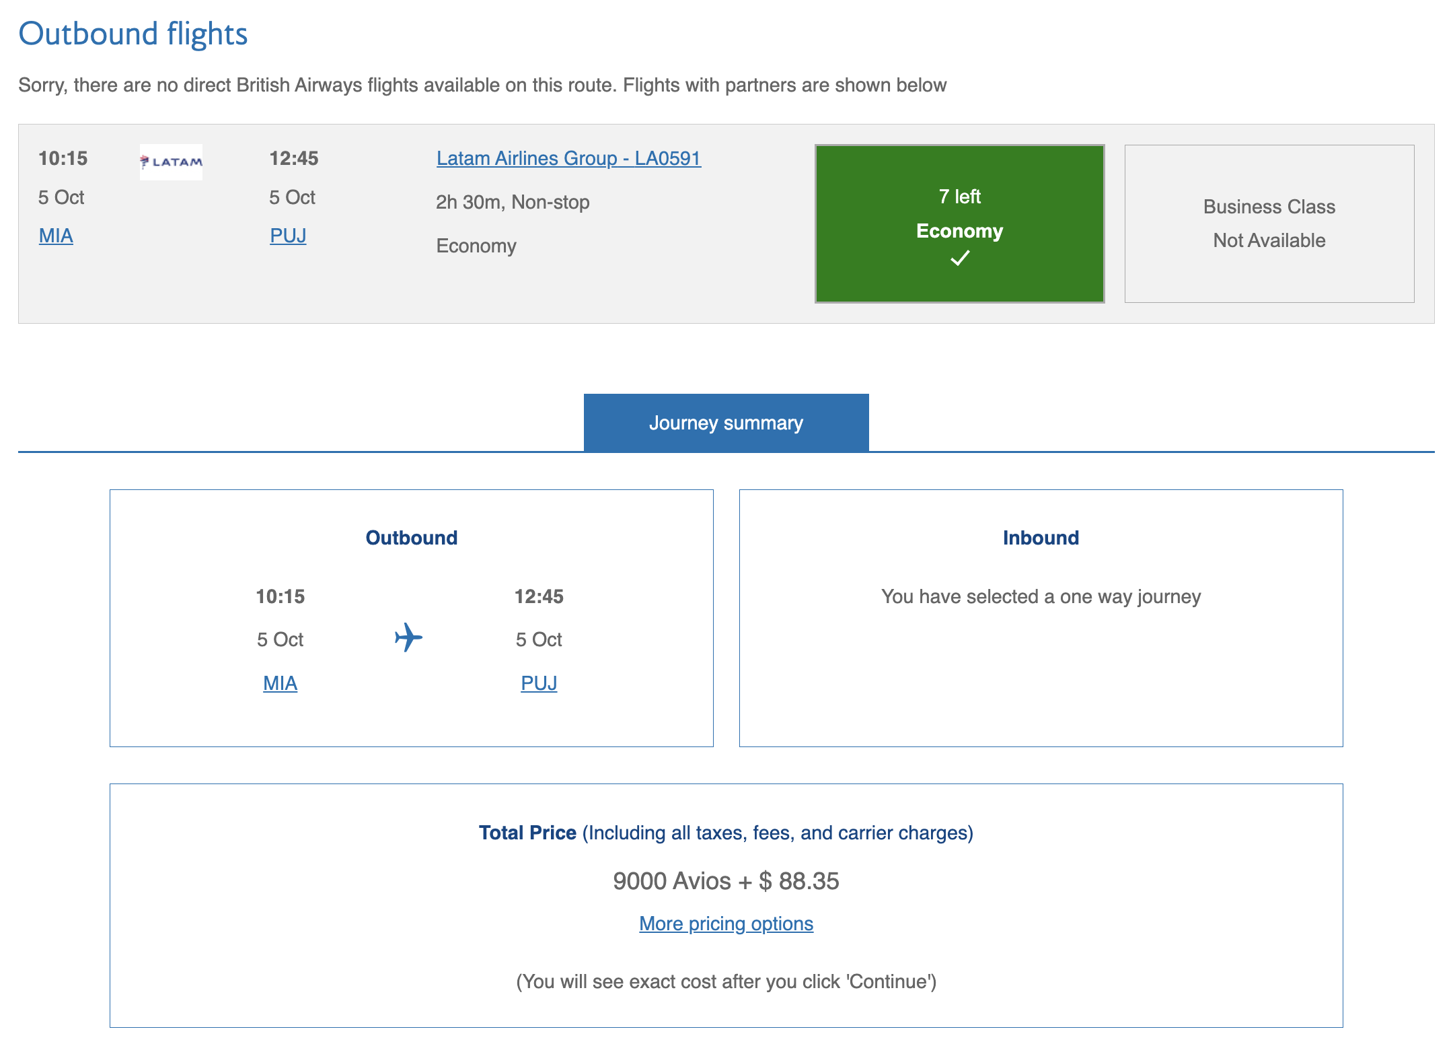Click the checkmark in the green Economy box

(960, 258)
